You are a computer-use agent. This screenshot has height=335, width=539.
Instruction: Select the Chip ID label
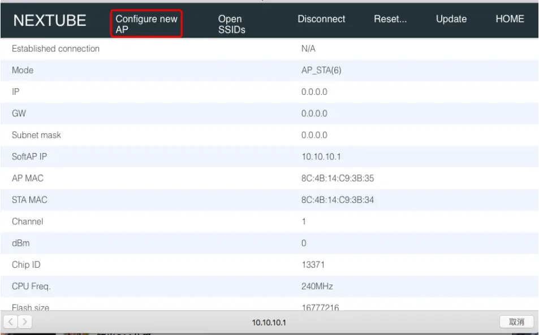[26, 265]
